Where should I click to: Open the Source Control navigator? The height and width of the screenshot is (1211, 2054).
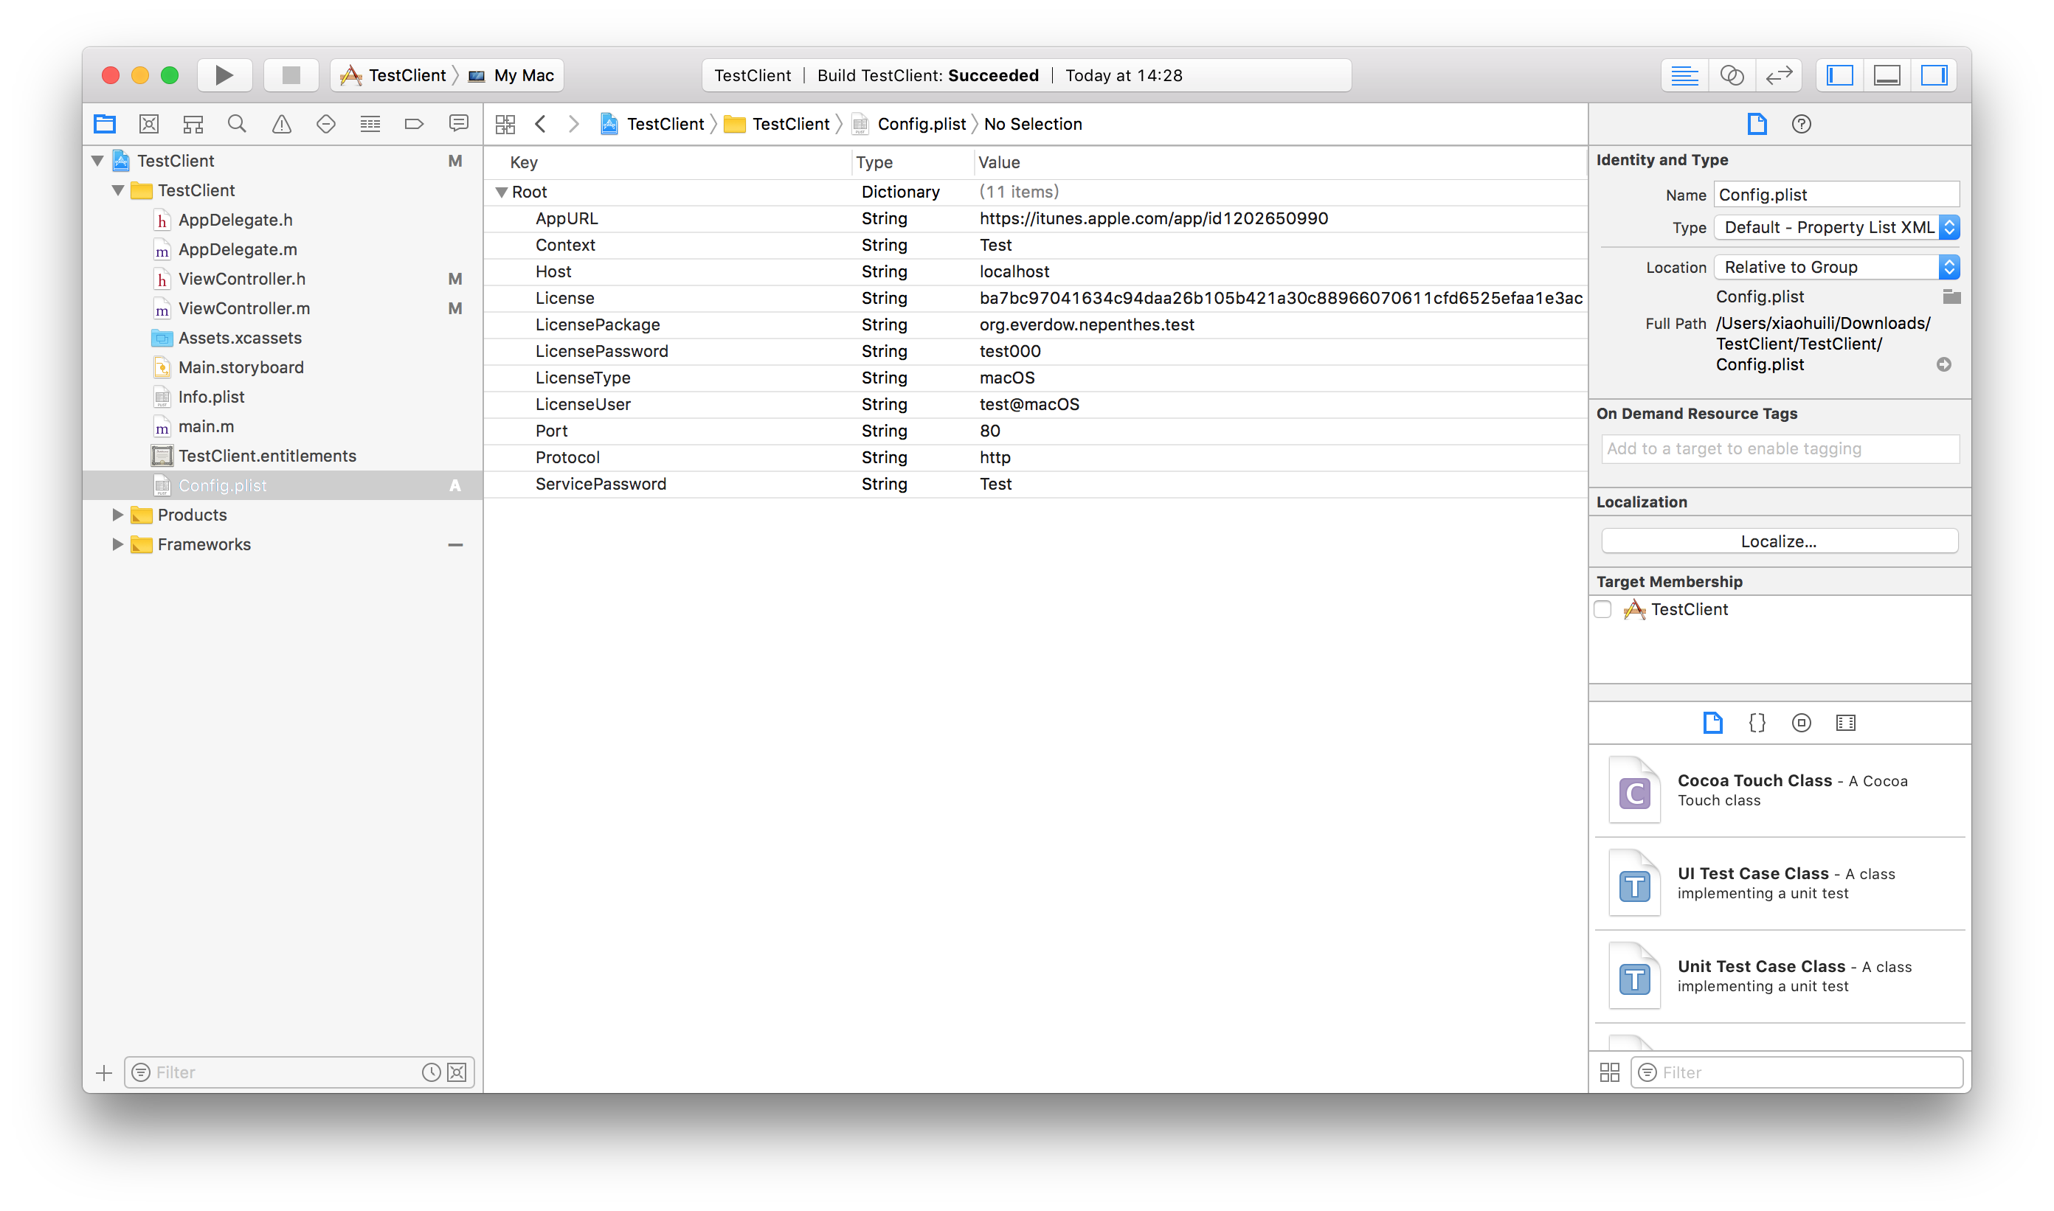tap(148, 124)
